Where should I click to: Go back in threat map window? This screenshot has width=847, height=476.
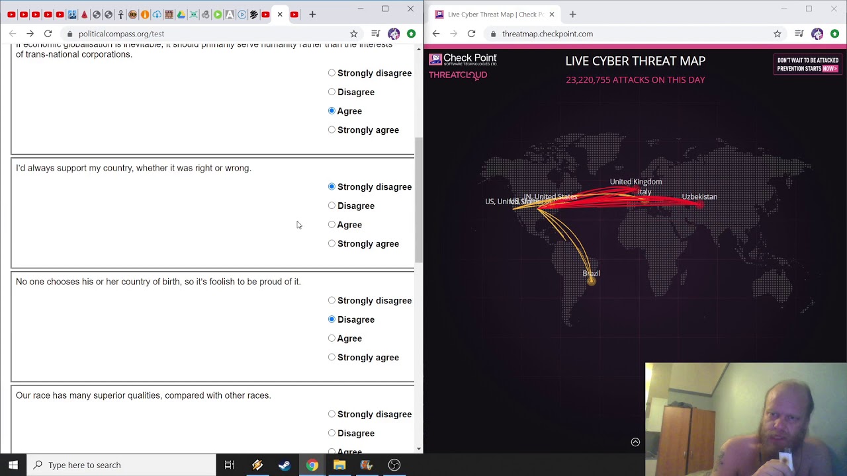435,34
